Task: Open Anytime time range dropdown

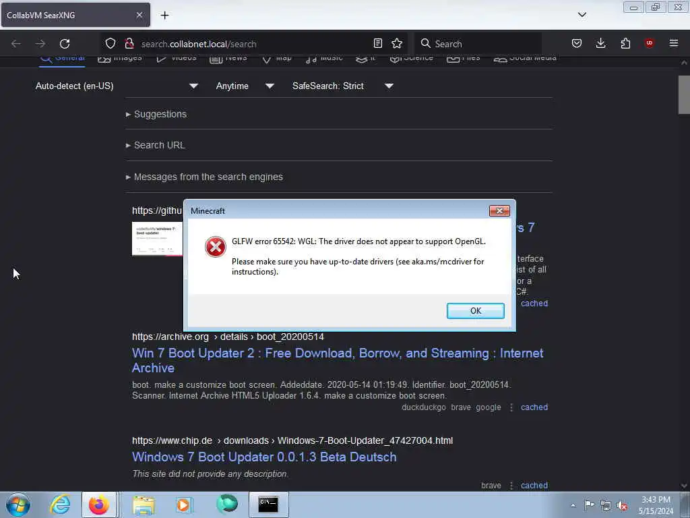Action: tap(245, 86)
